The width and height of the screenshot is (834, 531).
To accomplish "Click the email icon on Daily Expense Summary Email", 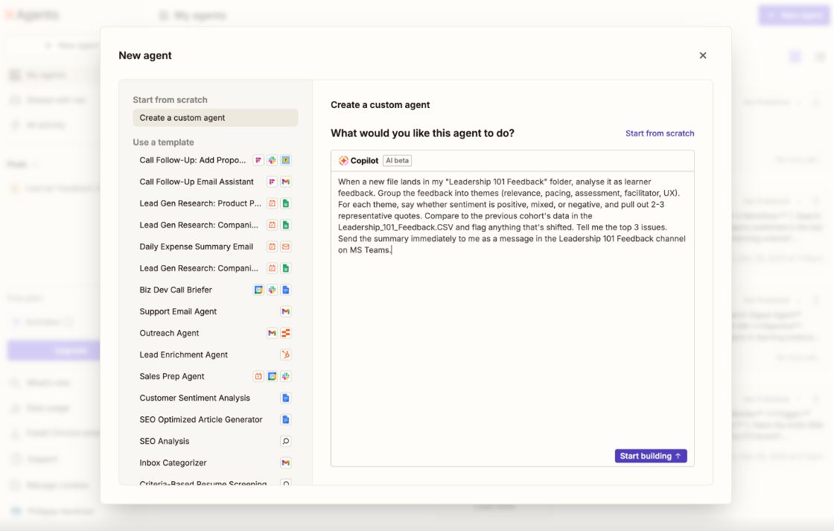I will pyautogui.click(x=286, y=247).
